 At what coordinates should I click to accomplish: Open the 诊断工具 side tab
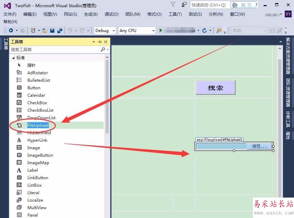pyautogui.click(x=288, y=119)
